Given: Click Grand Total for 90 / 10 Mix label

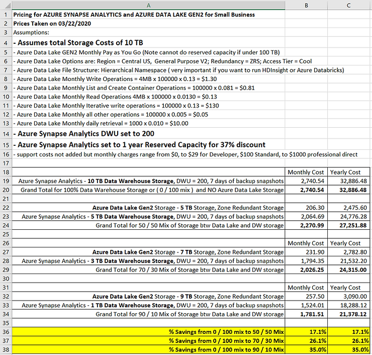Looking at the screenshot, I should click(148, 314).
